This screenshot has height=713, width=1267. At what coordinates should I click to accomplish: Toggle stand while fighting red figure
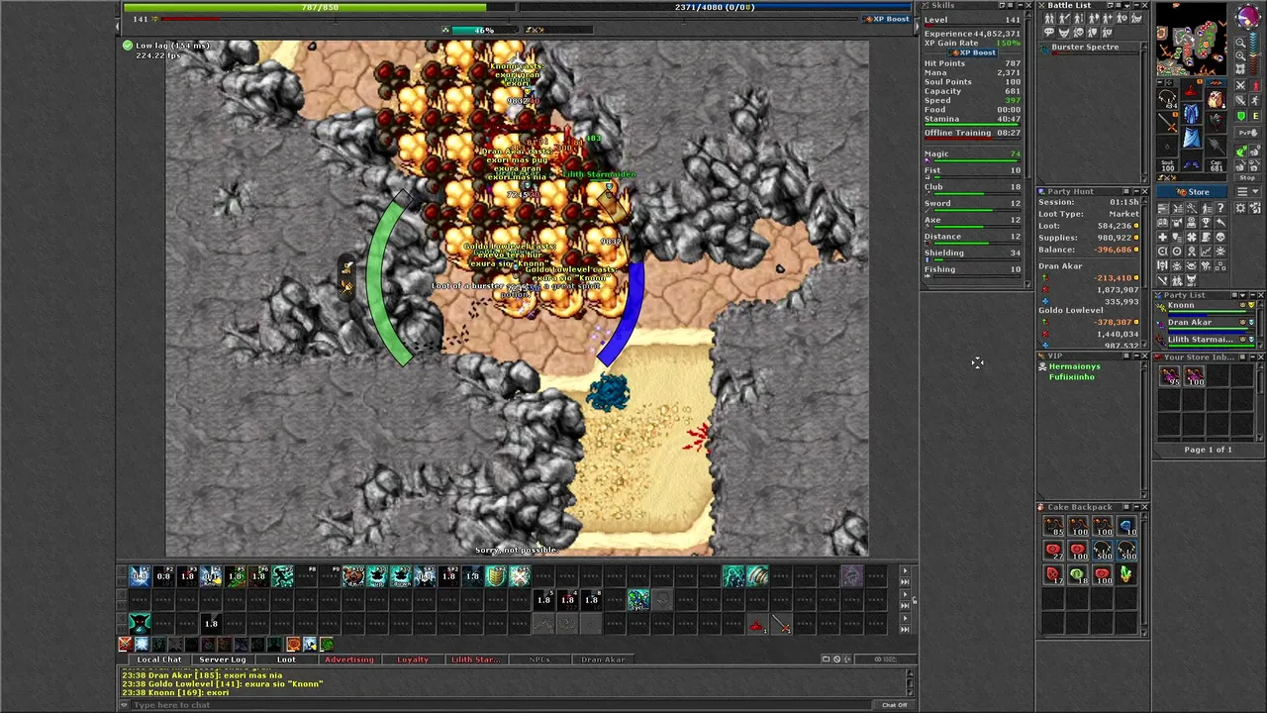(1255, 85)
